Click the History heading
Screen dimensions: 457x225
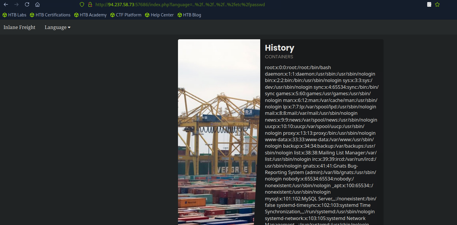[x=280, y=48]
